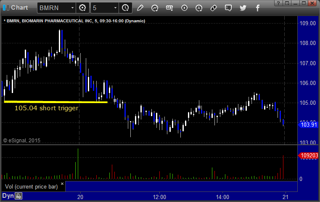Click the 107.00 price axis label
The width and height of the screenshot is (320, 202).
(x=307, y=63)
